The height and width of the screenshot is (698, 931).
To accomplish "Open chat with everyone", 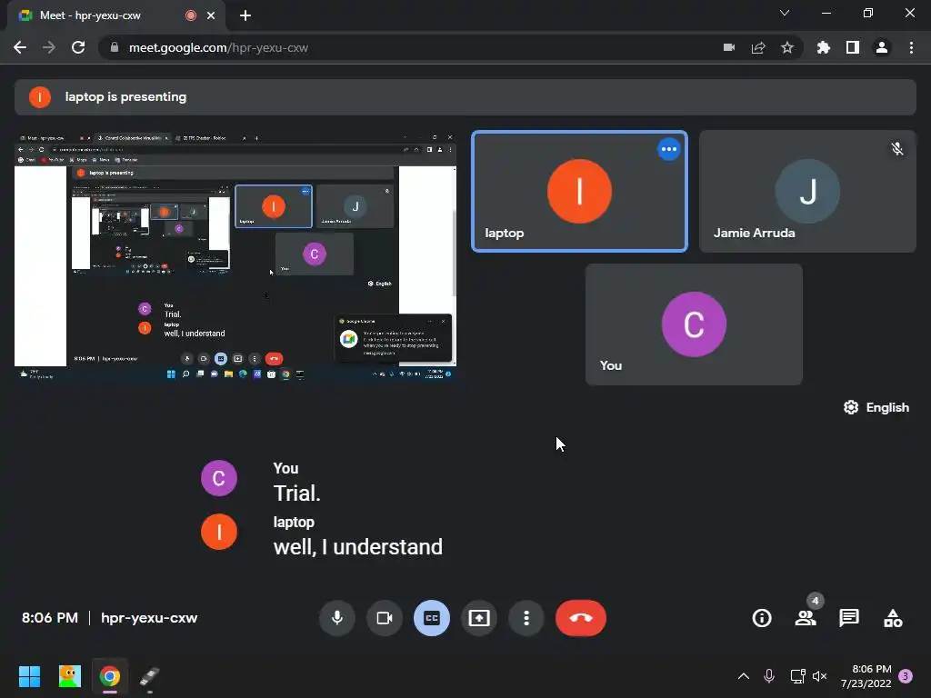I will coord(849,618).
